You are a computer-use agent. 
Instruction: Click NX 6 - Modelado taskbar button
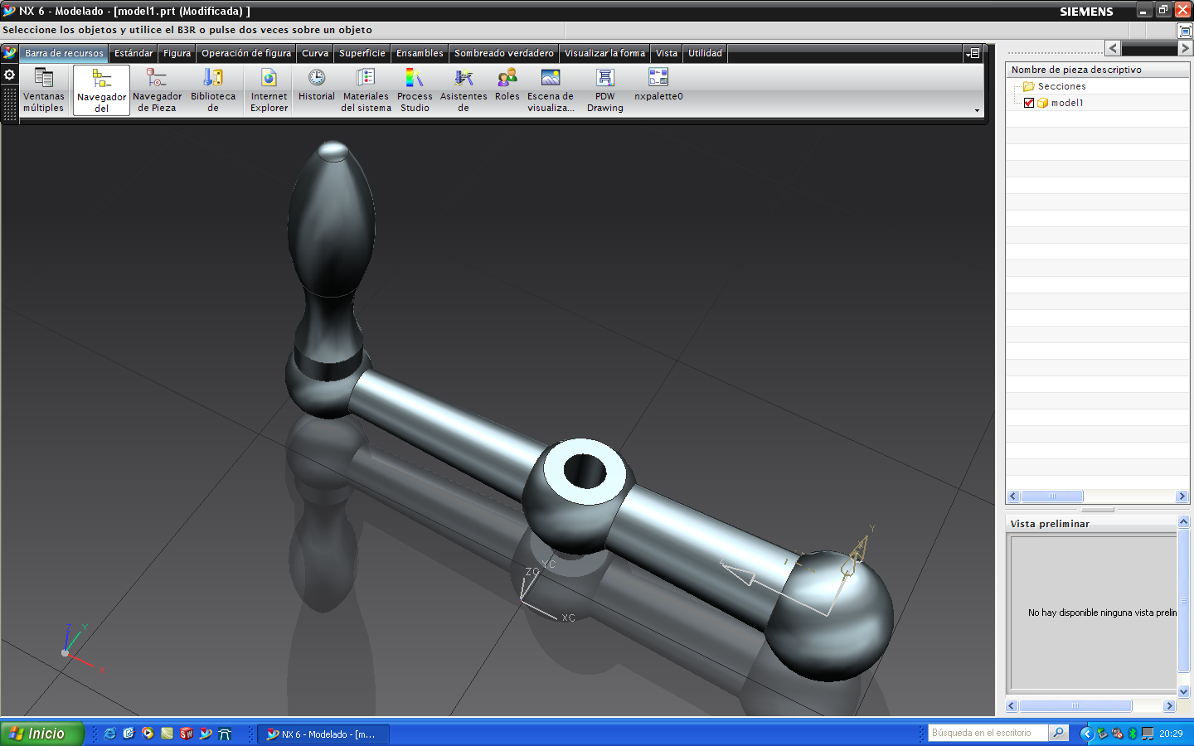point(323,734)
